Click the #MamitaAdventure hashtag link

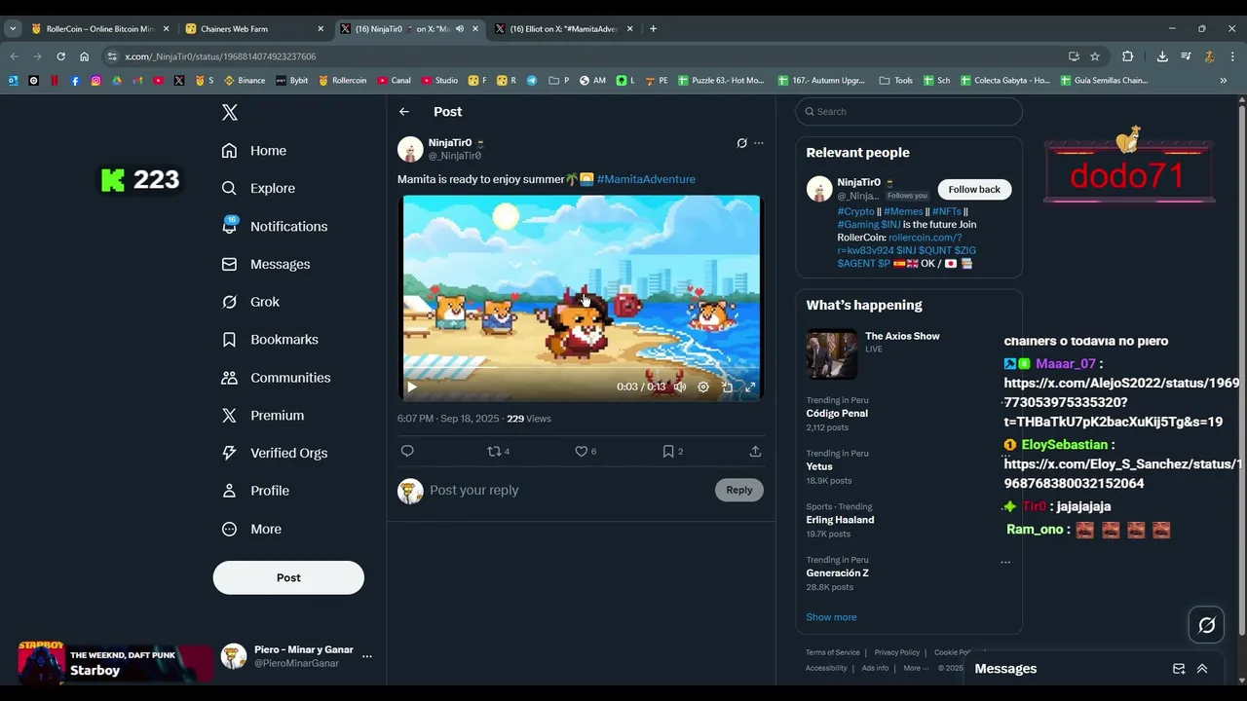pyautogui.click(x=646, y=179)
